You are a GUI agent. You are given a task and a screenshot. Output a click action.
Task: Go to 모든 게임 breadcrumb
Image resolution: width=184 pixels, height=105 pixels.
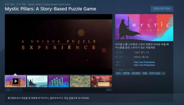tap(9, 4)
